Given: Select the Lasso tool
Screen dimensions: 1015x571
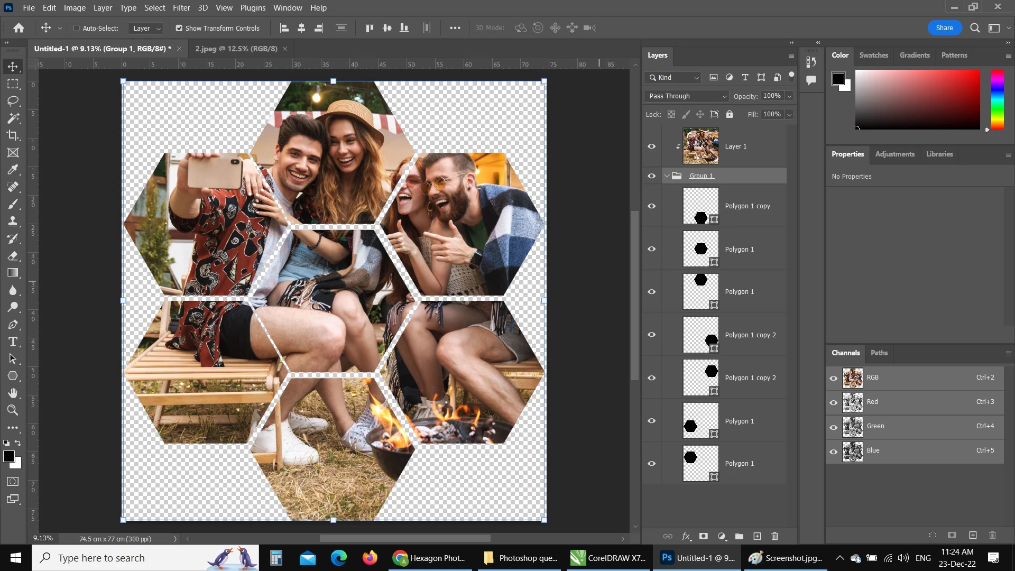Looking at the screenshot, I should (13, 101).
